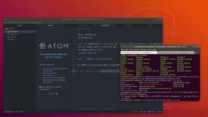Open the Help menu in terminal window
The image size is (208, 117).
[x=154, y=50]
